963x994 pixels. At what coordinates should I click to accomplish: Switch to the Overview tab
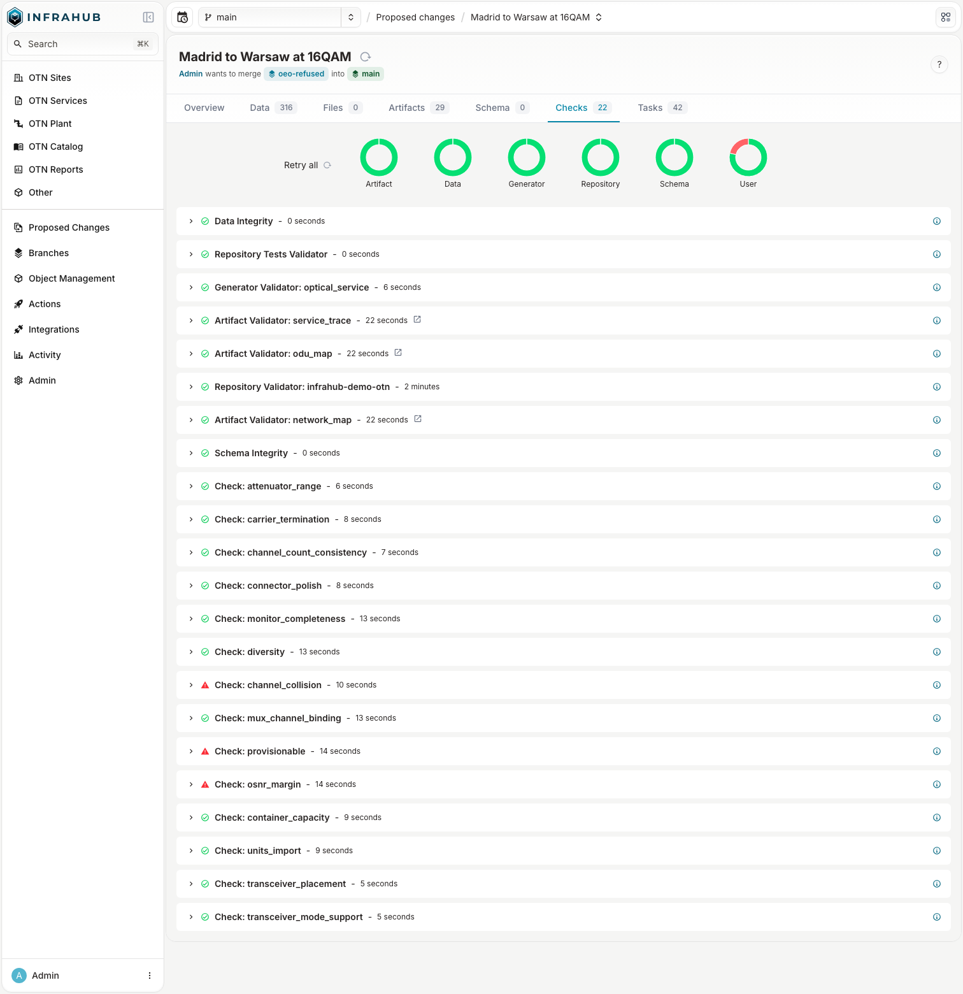(204, 108)
